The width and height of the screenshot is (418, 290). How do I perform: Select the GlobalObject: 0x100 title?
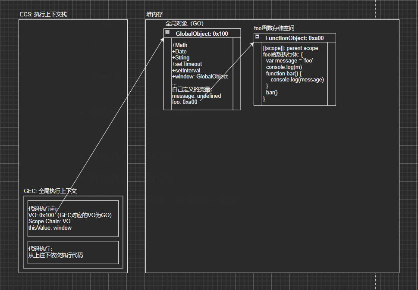202,34
